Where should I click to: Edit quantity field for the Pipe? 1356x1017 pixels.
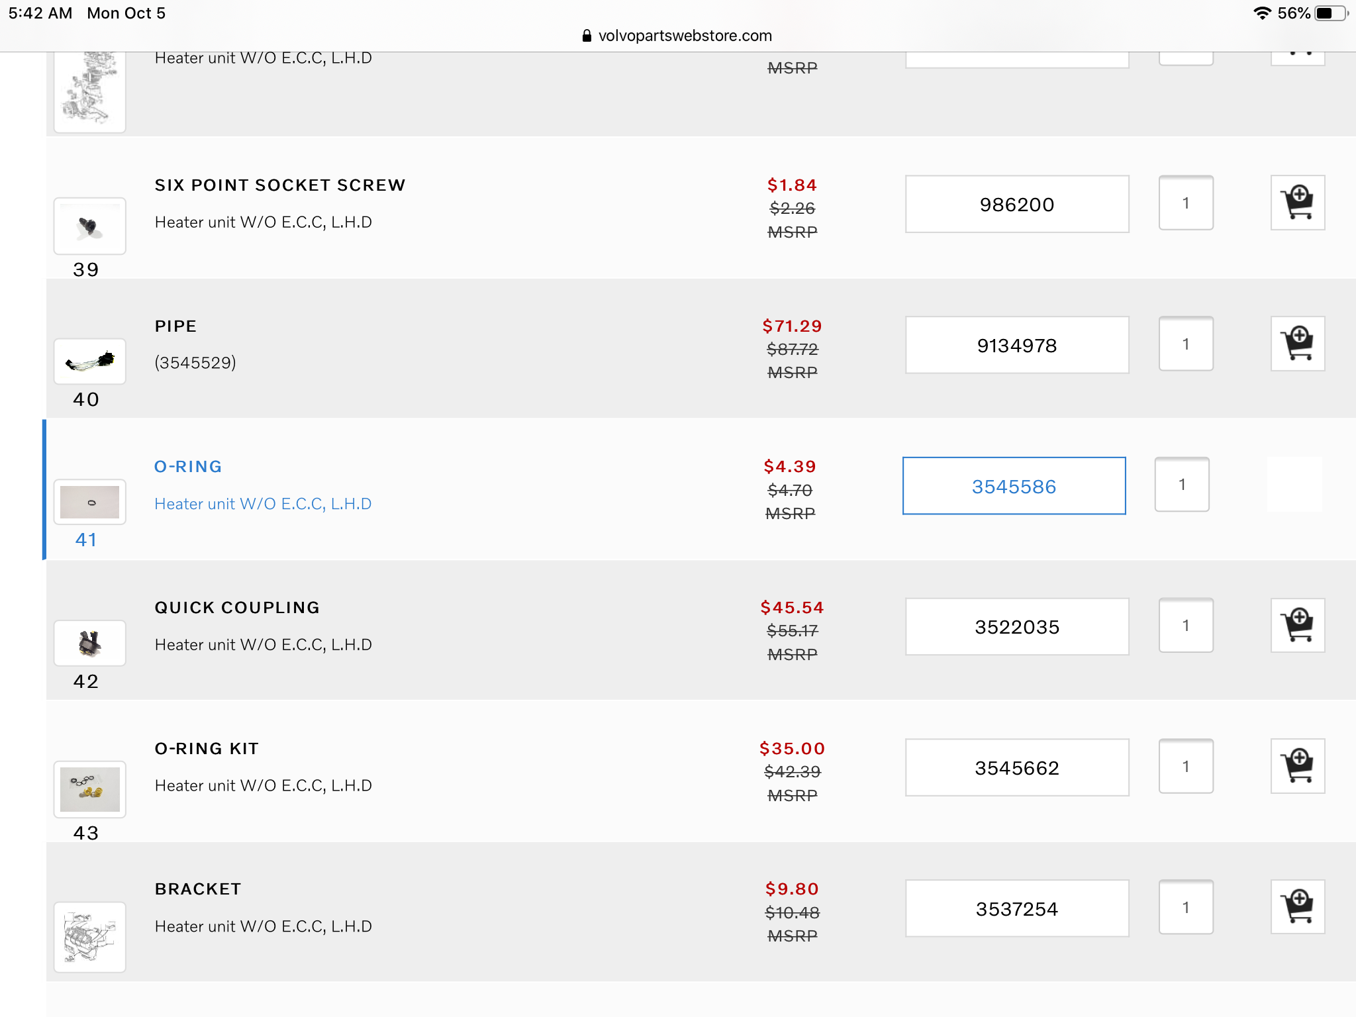point(1185,344)
